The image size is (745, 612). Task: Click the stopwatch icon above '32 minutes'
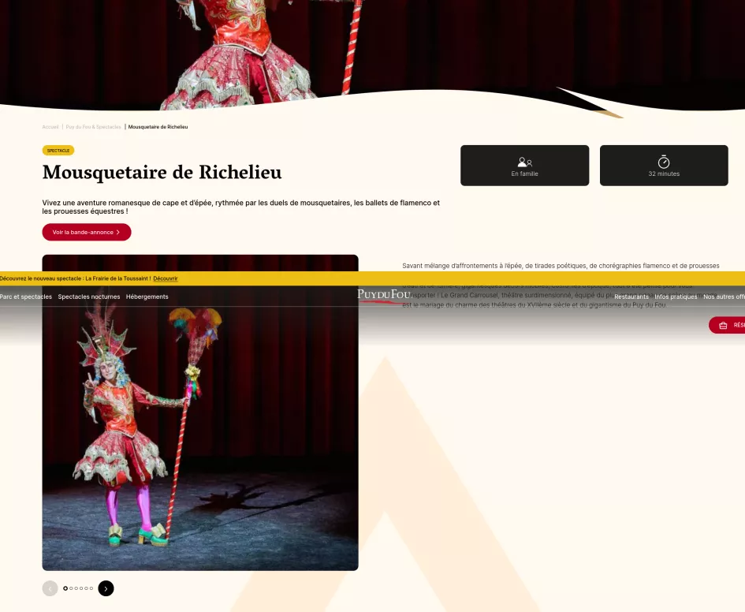pos(664,162)
